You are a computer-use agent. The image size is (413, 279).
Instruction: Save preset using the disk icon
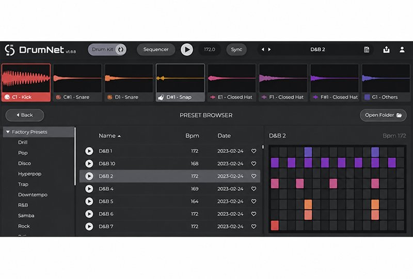pyautogui.click(x=367, y=50)
